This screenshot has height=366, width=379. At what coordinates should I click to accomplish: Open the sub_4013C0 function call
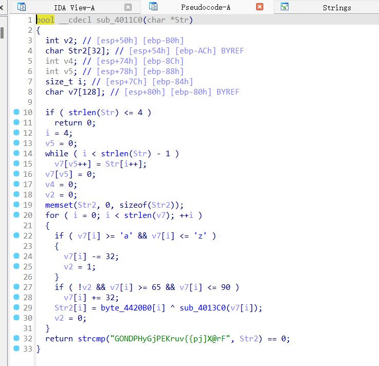[203, 308]
